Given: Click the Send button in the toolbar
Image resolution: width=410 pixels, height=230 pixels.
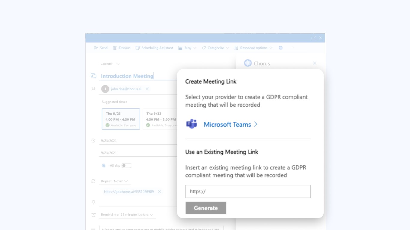Looking at the screenshot, I should [101, 48].
